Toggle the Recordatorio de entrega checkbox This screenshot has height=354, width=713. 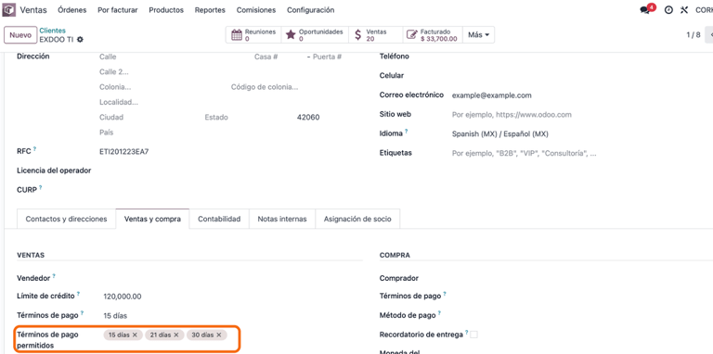click(474, 335)
